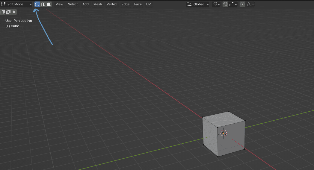Image resolution: width=314 pixels, height=170 pixels.
Task: Enable Proportional Editing toggle
Action: tap(242, 4)
